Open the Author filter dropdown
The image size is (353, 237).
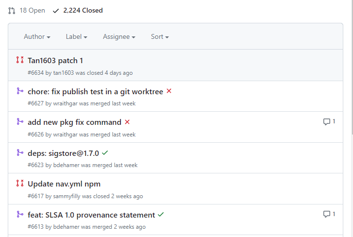tap(37, 36)
